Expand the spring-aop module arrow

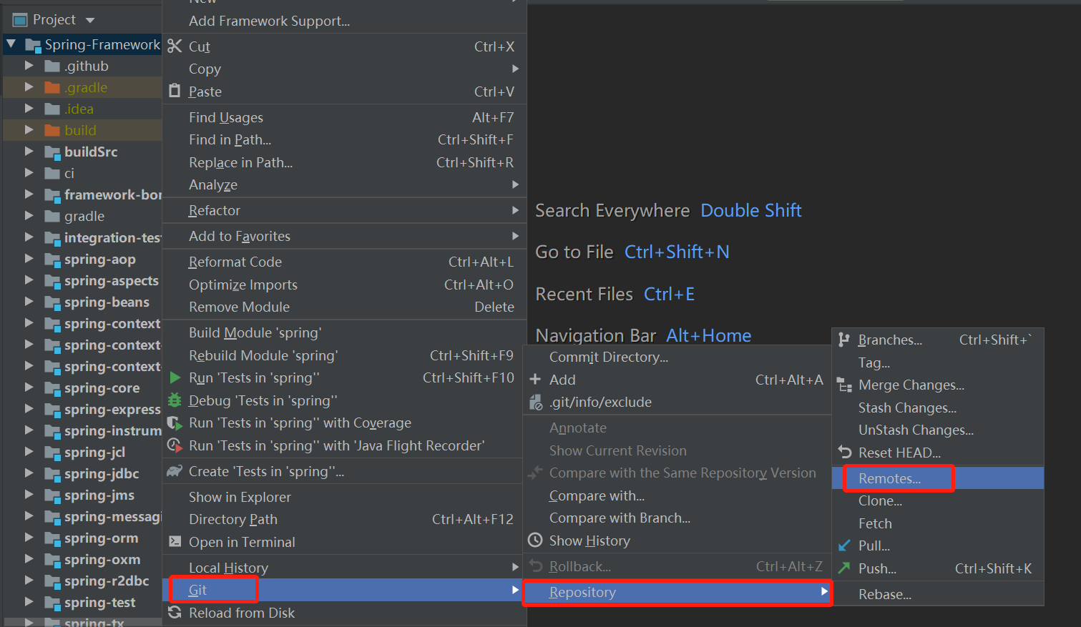coord(29,259)
